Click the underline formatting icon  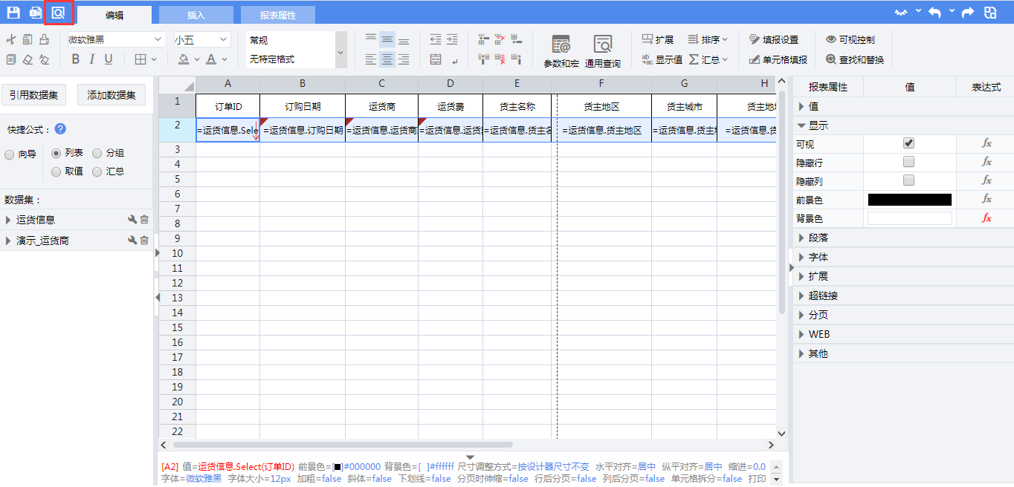tap(109, 59)
